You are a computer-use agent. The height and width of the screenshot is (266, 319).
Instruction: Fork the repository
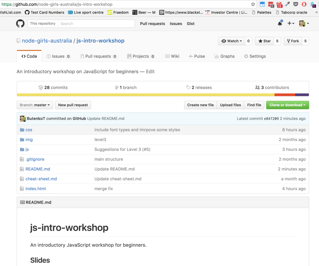293,41
